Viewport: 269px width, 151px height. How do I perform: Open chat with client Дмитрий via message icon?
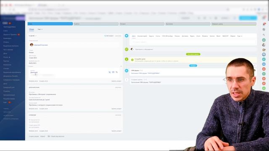click(117, 72)
